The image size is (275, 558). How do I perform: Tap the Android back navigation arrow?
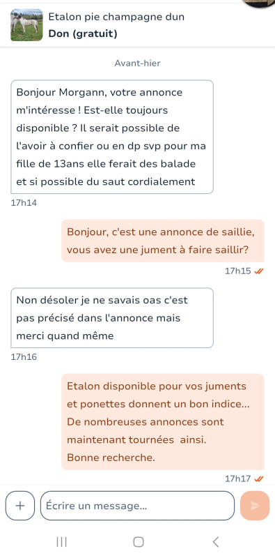pos(215,542)
